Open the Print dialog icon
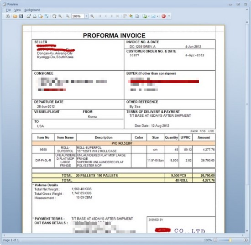The width and height of the screenshot is (251, 245). [x=29, y=16]
